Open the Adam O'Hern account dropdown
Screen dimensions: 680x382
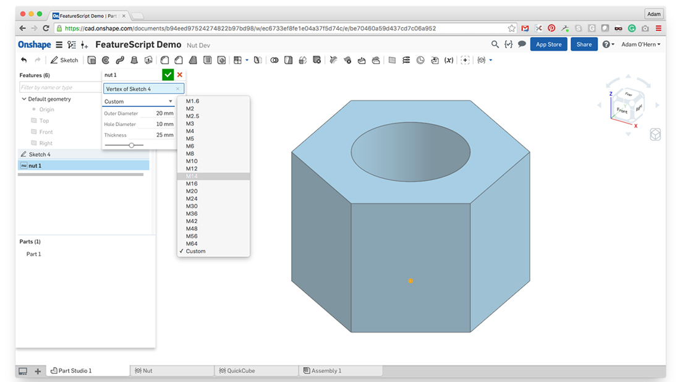click(x=640, y=45)
